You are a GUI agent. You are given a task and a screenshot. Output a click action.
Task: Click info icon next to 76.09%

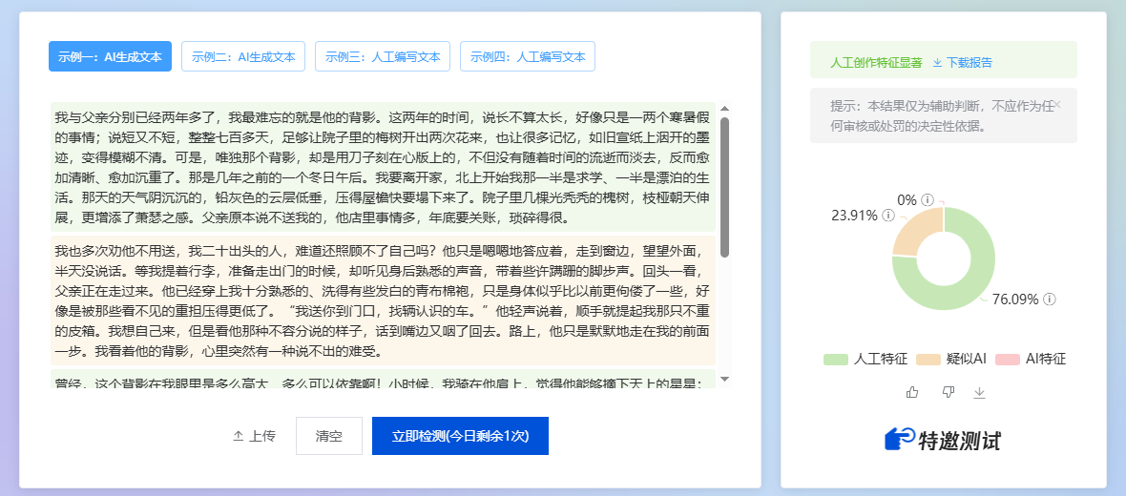point(1049,300)
